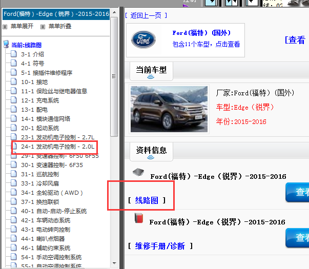Open 34-1 全轮驱动（AWD）
309x269 pixels.
[52, 193]
